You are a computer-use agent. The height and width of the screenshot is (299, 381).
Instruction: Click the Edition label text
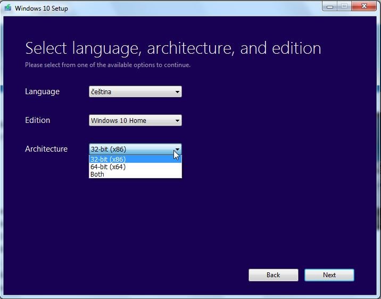click(37, 120)
